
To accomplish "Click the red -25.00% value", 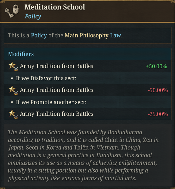I will [158, 114].
